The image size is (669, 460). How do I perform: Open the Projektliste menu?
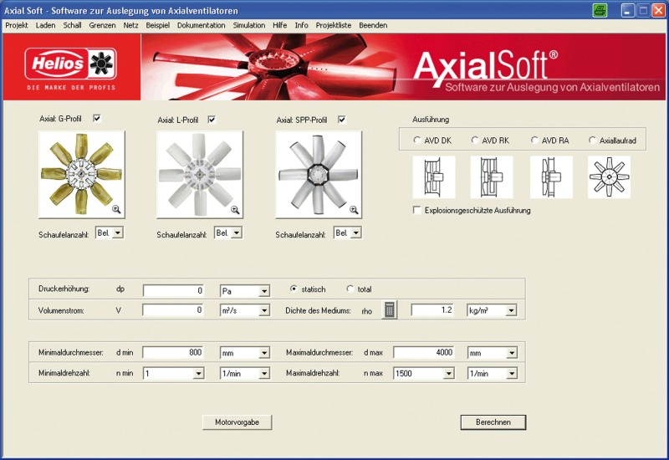[x=333, y=25]
